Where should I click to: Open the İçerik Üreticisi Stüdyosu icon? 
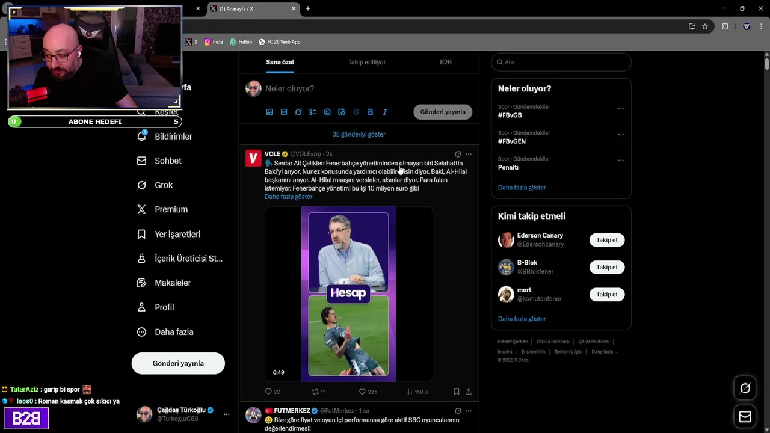[141, 258]
